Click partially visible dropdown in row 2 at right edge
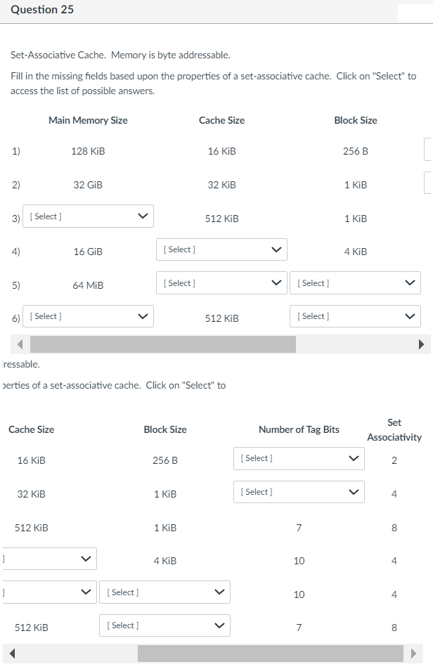The height and width of the screenshot is (669, 433). [x=428, y=183]
